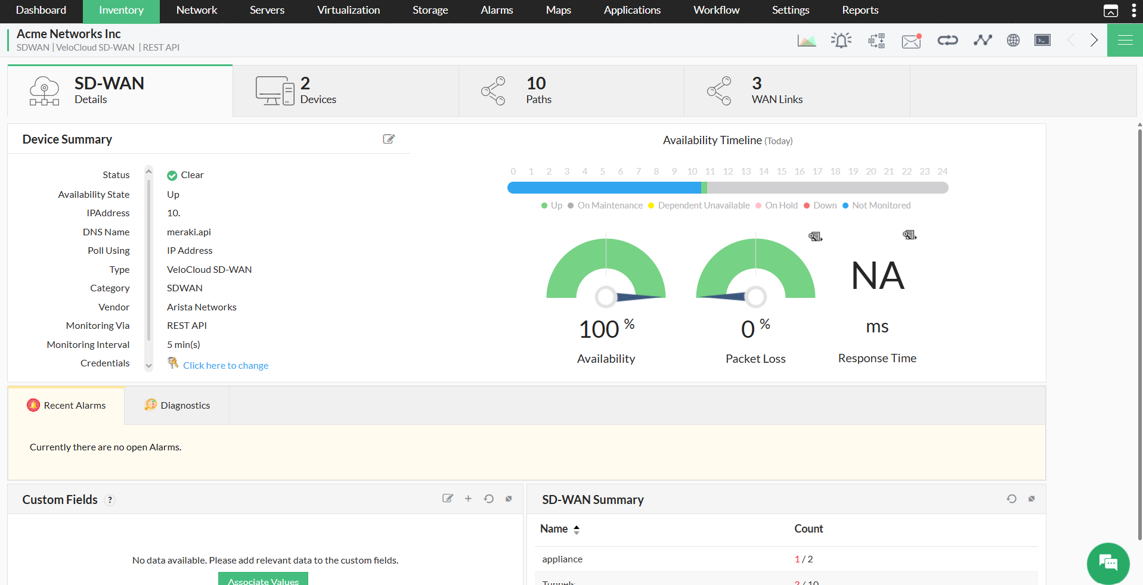Open the Dashboard menu
Image resolution: width=1143 pixels, height=585 pixels.
pyautogui.click(x=41, y=10)
